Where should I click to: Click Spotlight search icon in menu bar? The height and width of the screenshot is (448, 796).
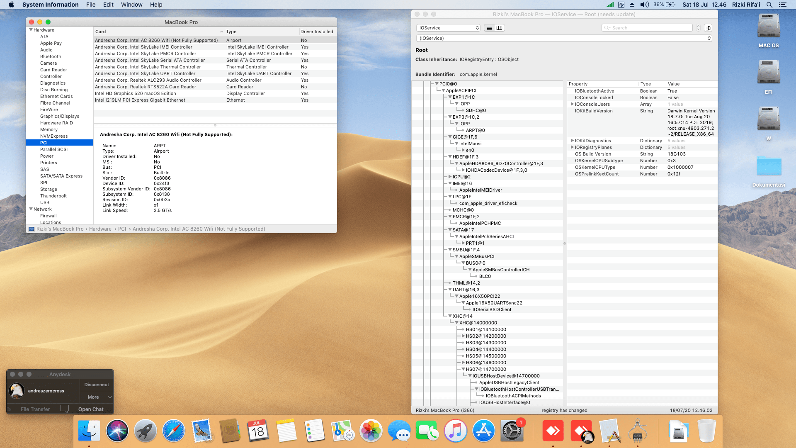pyautogui.click(x=769, y=5)
